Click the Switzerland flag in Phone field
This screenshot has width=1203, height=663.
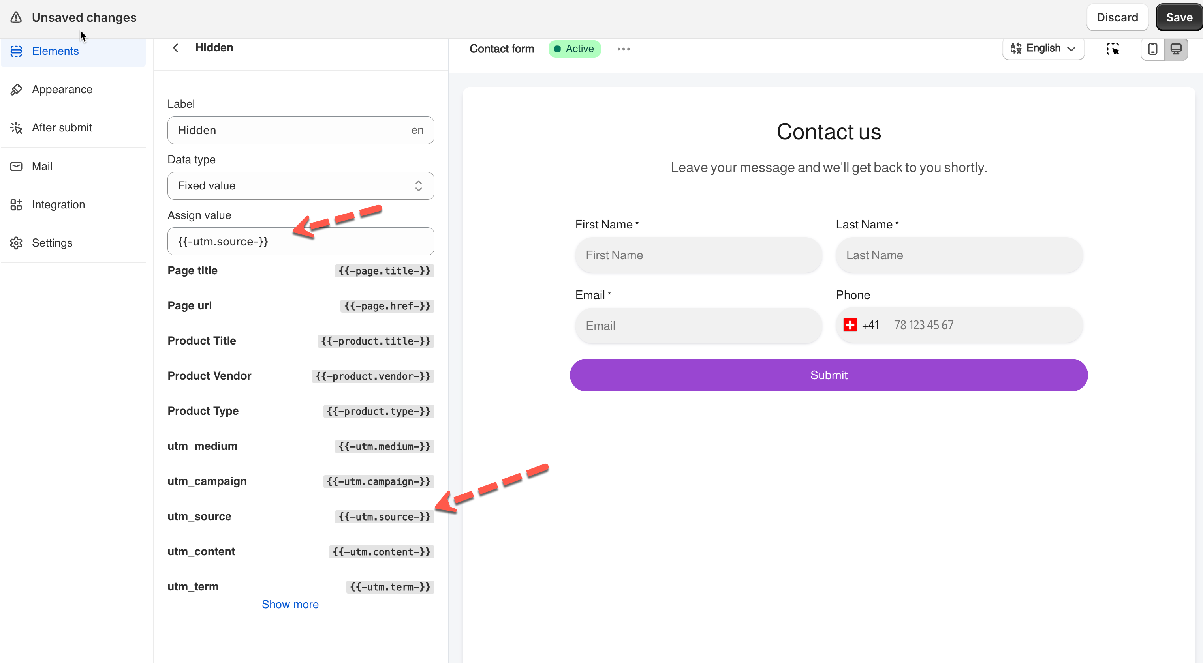click(850, 325)
